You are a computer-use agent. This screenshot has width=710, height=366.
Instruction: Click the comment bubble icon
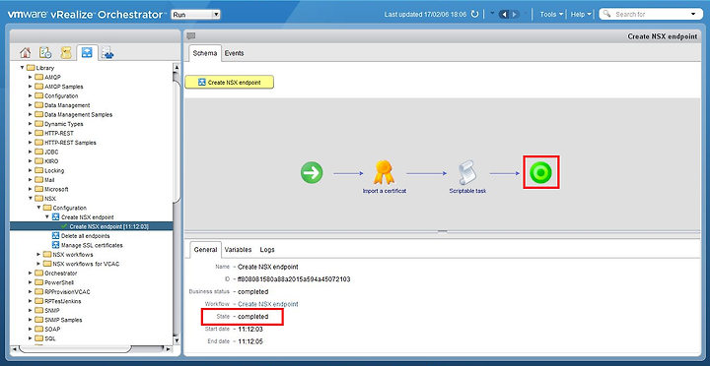[x=191, y=36]
